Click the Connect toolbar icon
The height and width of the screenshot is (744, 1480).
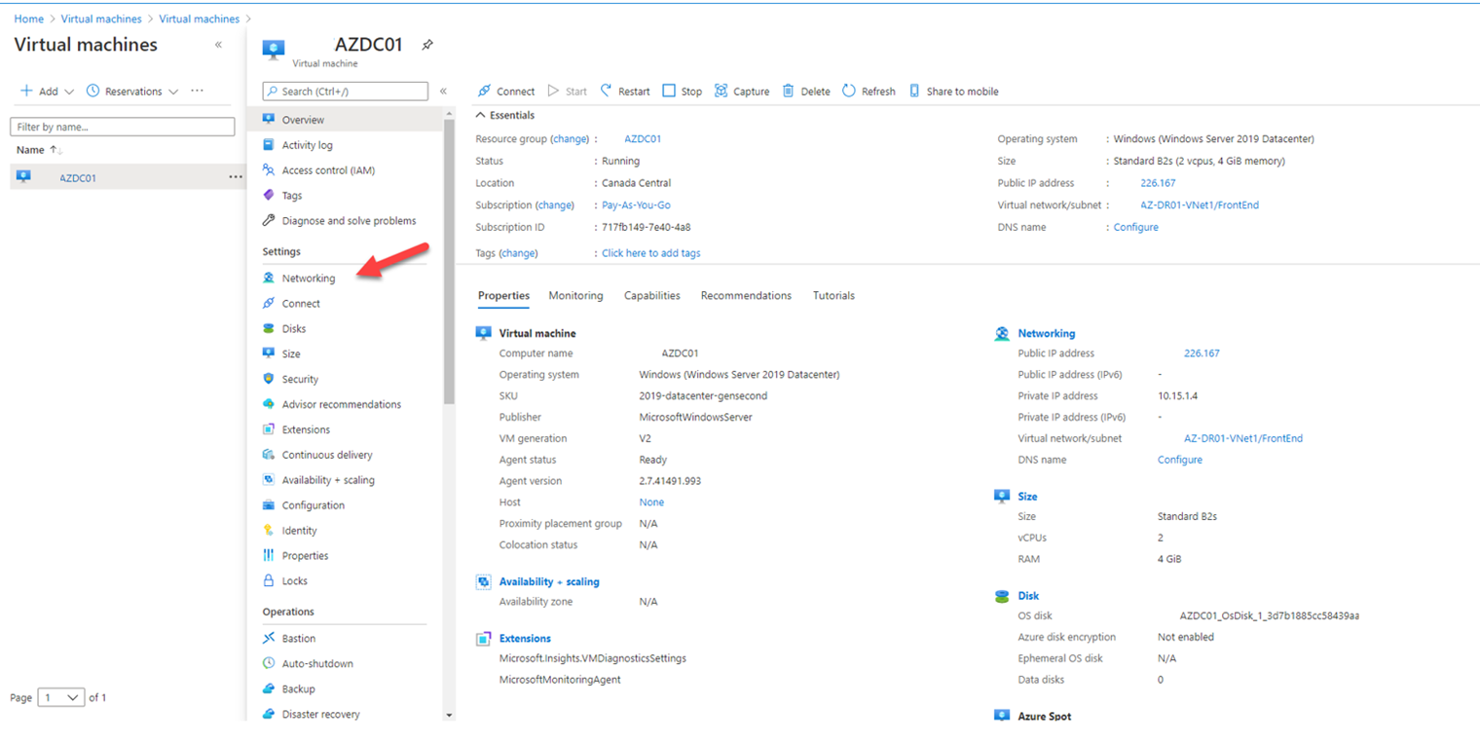[484, 92]
